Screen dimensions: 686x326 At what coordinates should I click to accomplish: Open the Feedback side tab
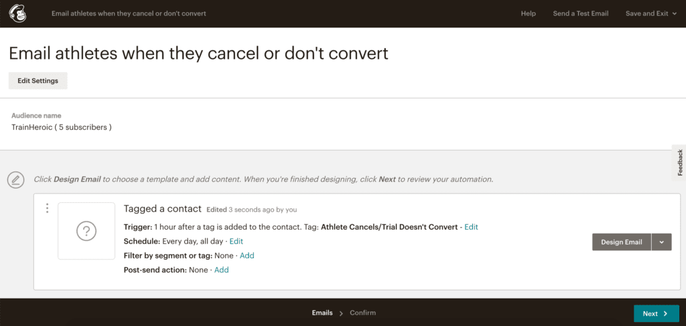tap(679, 163)
